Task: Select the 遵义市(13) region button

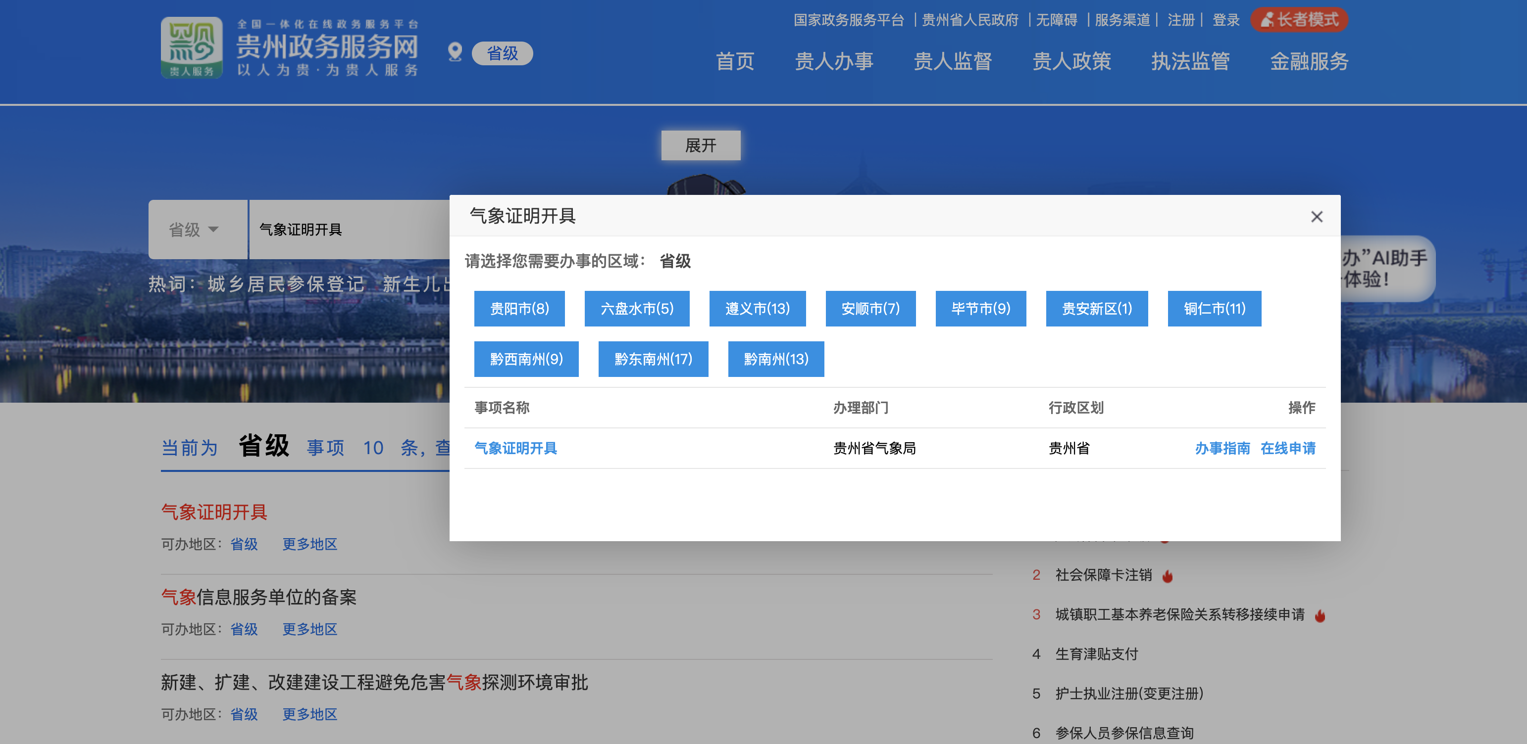Action: pyautogui.click(x=758, y=309)
